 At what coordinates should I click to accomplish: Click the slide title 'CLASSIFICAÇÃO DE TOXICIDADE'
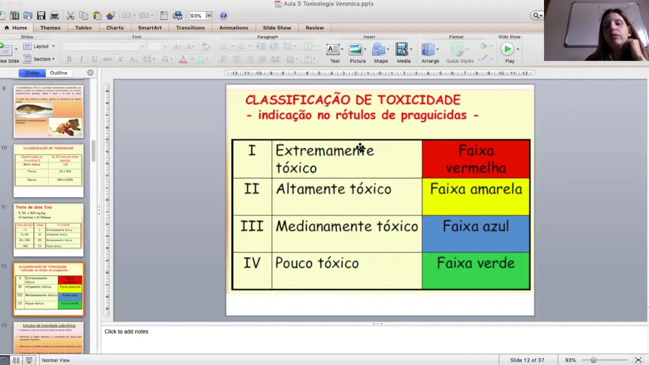pos(353,100)
